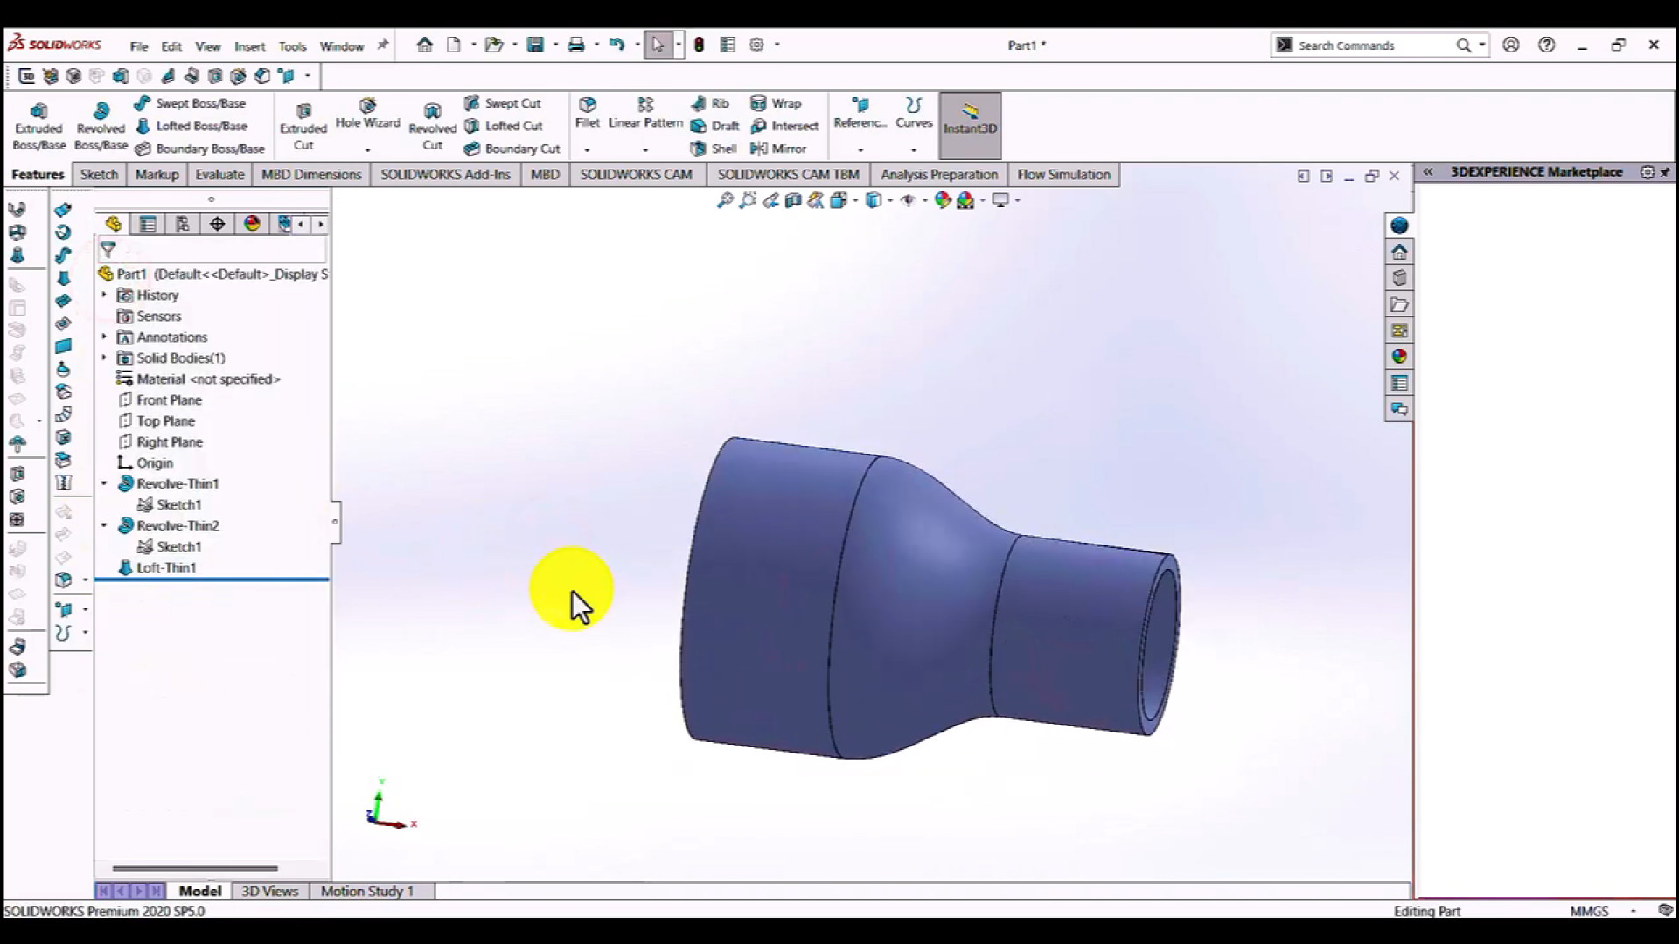Toggle the Rebuild traffic light icon
1679x944 pixels.
click(x=699, y=45)
